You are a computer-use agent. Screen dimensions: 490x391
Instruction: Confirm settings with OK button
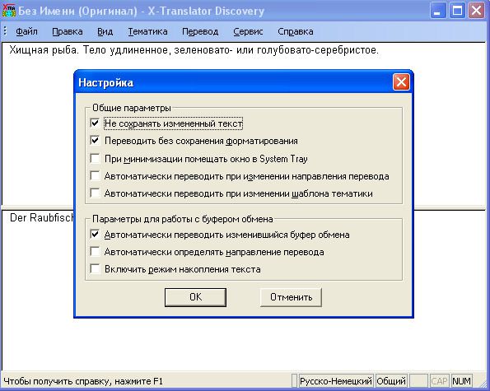195,297
